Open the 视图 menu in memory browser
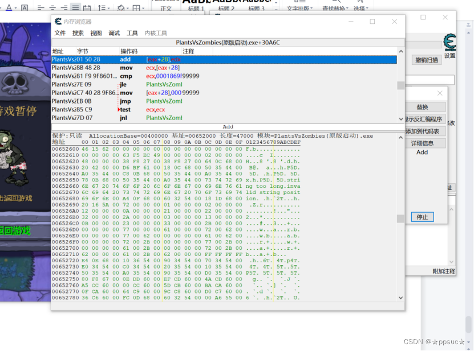 tap(96, 33)
